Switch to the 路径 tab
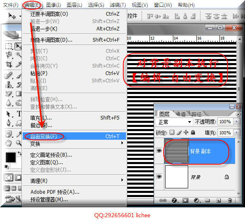This screenshot has width=245, height=223. tap(196, 114)
